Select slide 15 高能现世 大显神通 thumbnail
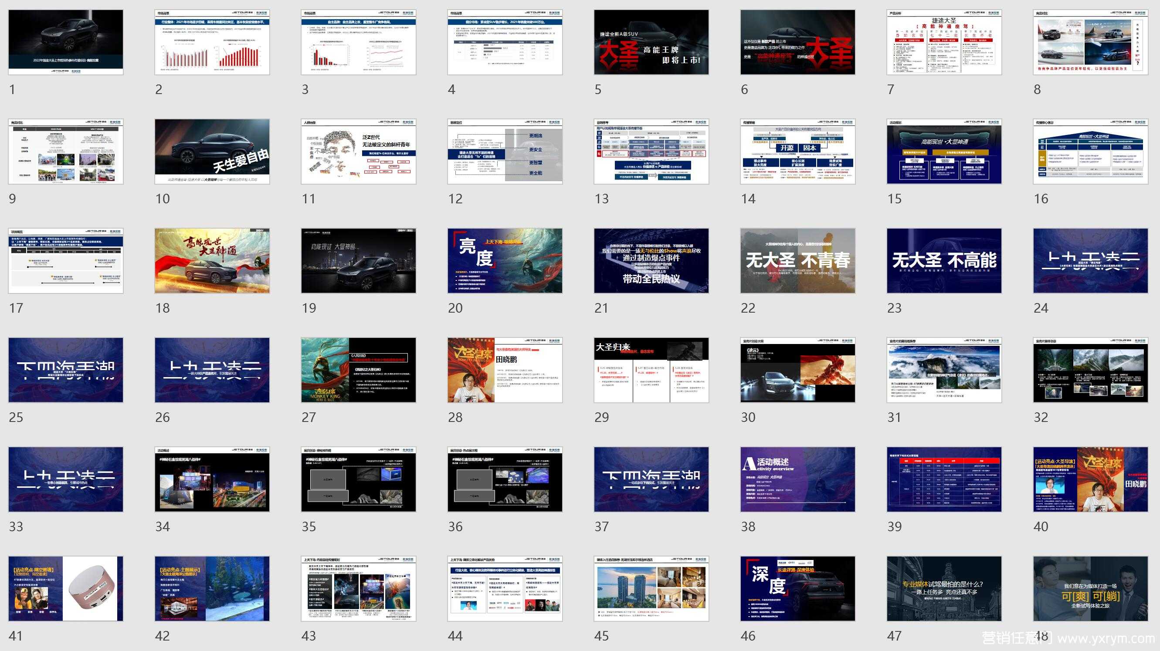1160x651 pixels. (x=944, y=152)
